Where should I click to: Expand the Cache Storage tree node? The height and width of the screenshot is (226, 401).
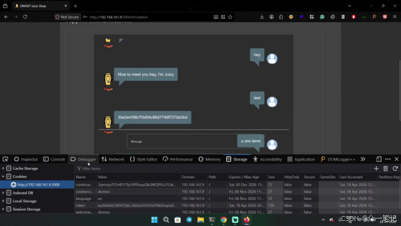tap(3, 168)
